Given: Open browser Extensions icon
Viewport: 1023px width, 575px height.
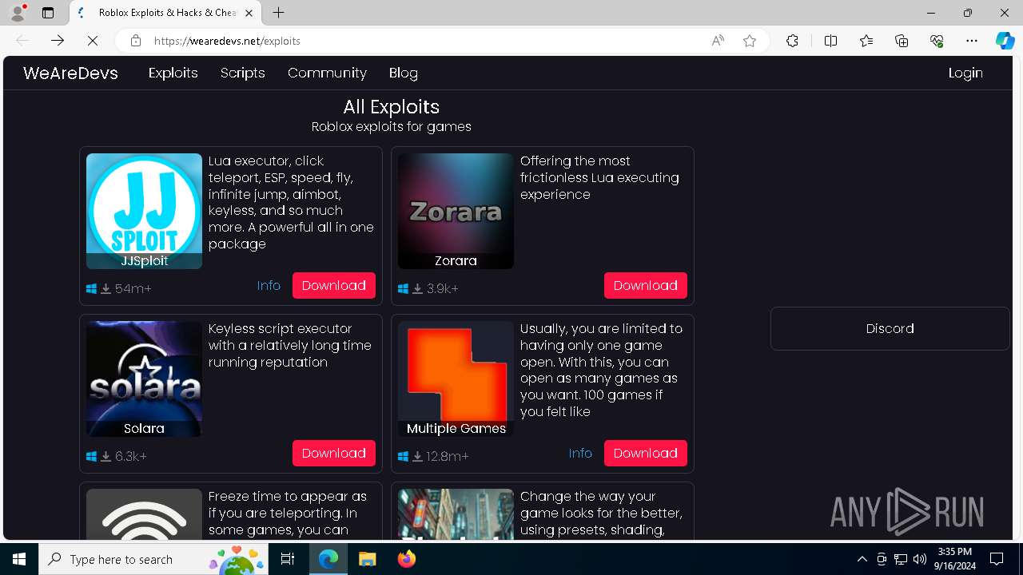Looking at the screenshot, I should 792,41.
